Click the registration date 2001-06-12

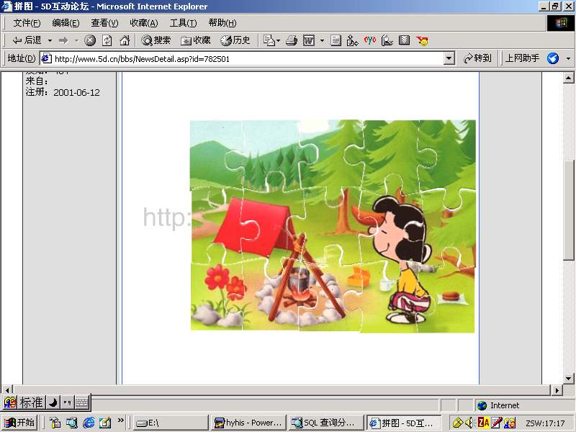[76, 92]
